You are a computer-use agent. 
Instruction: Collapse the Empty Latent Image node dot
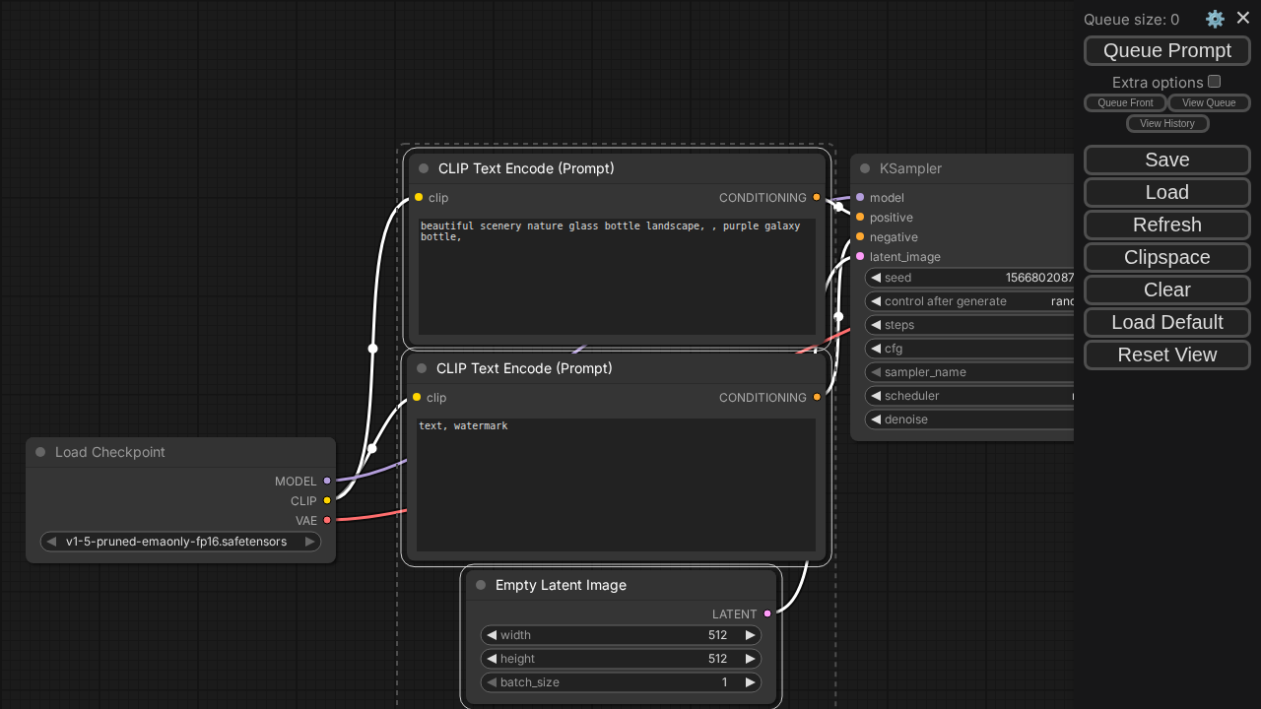tap(481, 585)
